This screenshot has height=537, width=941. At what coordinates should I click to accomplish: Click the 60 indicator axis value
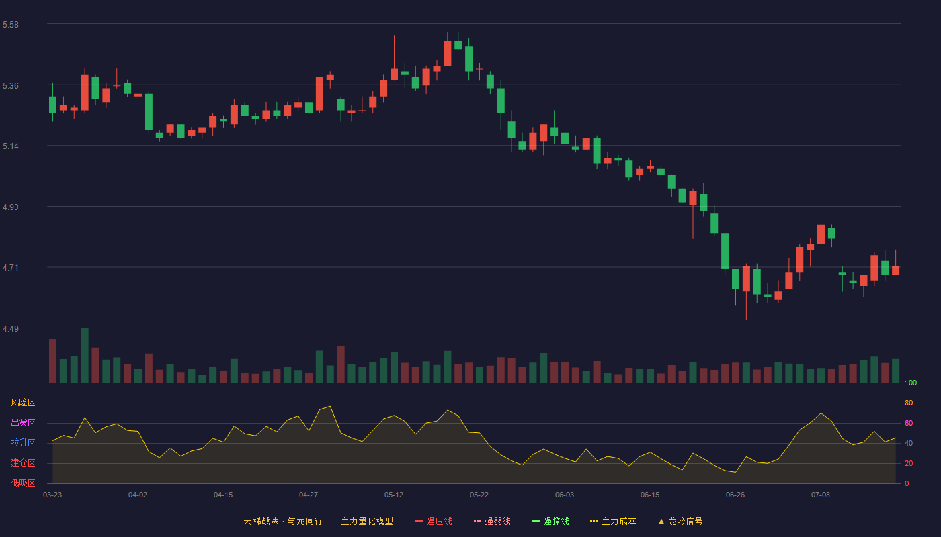[x=909, y=423]
